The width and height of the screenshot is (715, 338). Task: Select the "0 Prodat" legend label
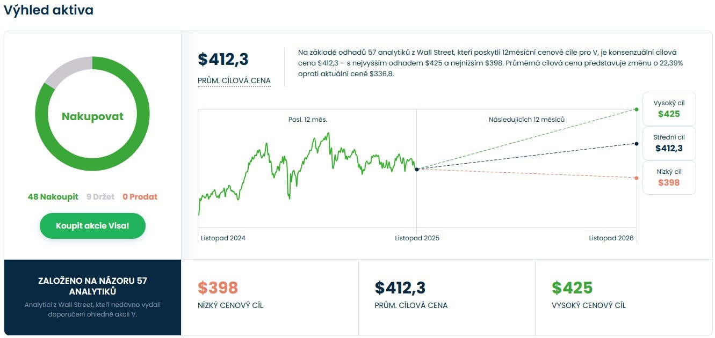coord(140,197)
